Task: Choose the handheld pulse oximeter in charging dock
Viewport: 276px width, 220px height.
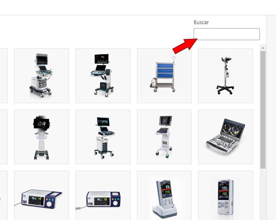Action: [x=164, y=196]
